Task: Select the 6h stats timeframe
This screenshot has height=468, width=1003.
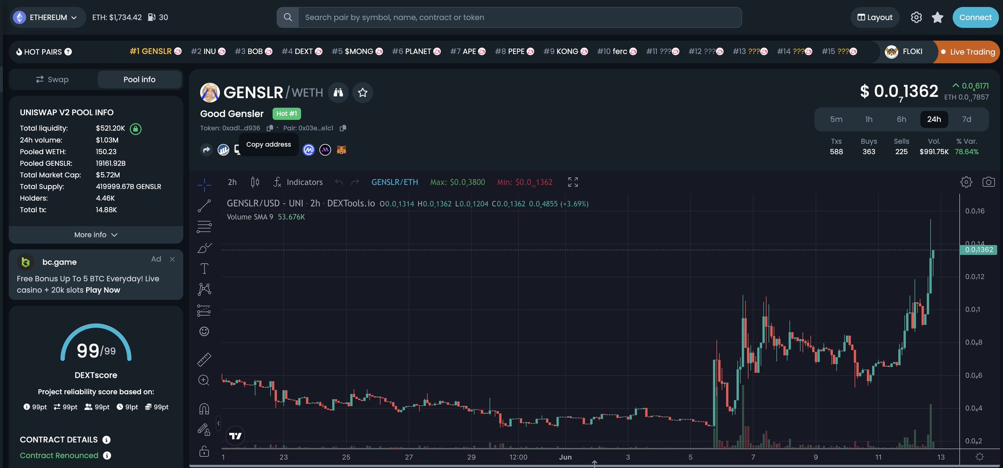Action: [901, 119]
